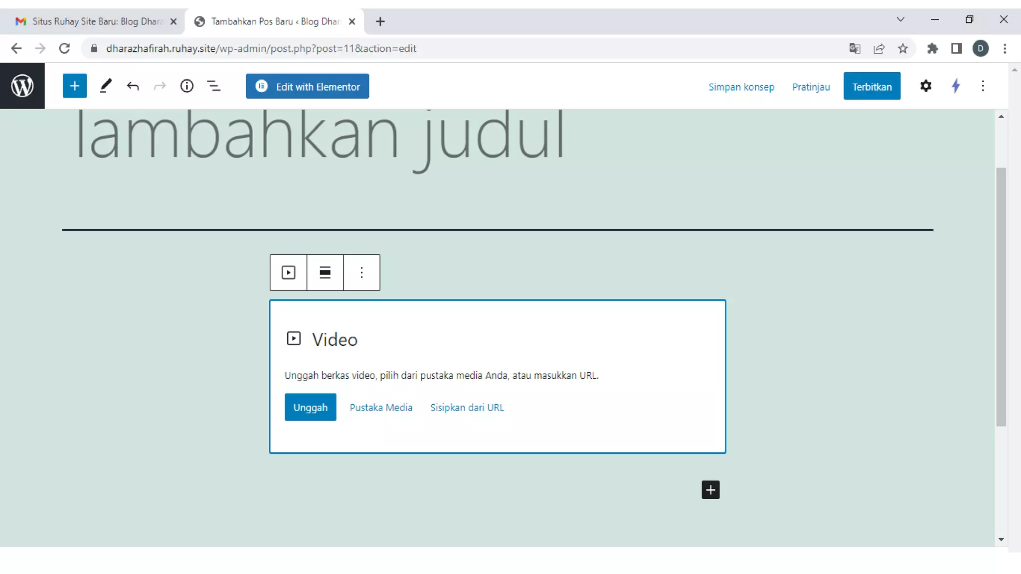Toggle the List View icon

pyautogui.click(x=214, y=86)
